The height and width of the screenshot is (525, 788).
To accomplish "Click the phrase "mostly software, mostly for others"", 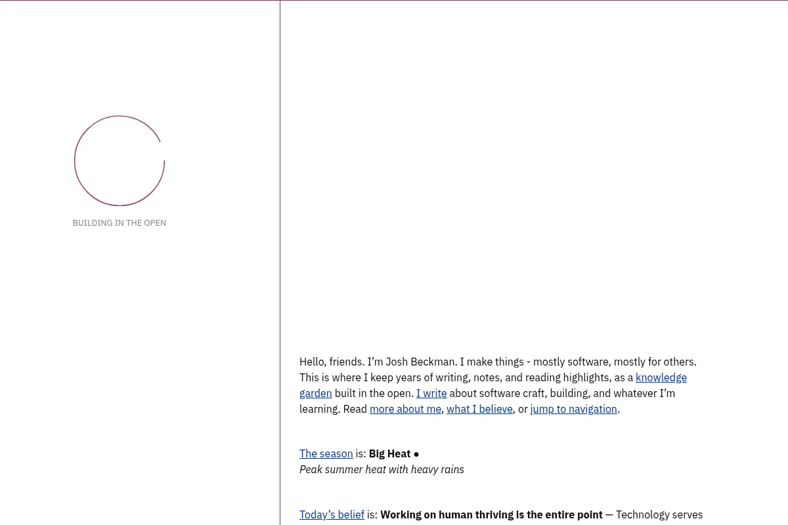I will 613,362.
